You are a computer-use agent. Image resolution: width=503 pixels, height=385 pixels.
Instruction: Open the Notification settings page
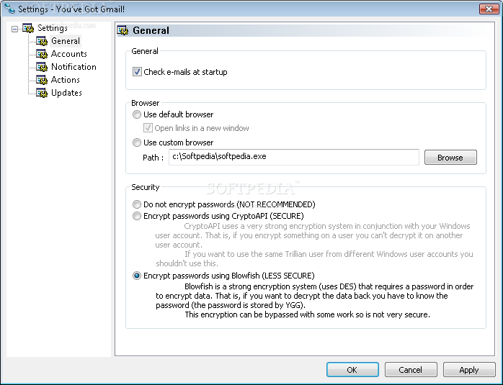click(x=74, y=67)
